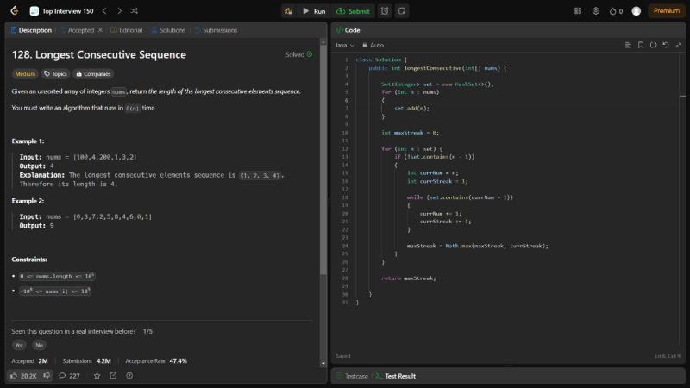This screenshot has width=690, height=388.
Task: Click the Acceptance Rate 47.4% text
Action: pos(156,361)
